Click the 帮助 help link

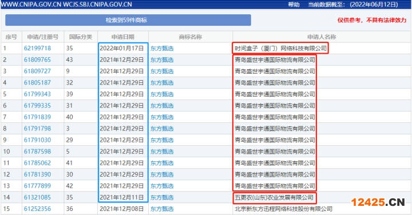point(294,5)
